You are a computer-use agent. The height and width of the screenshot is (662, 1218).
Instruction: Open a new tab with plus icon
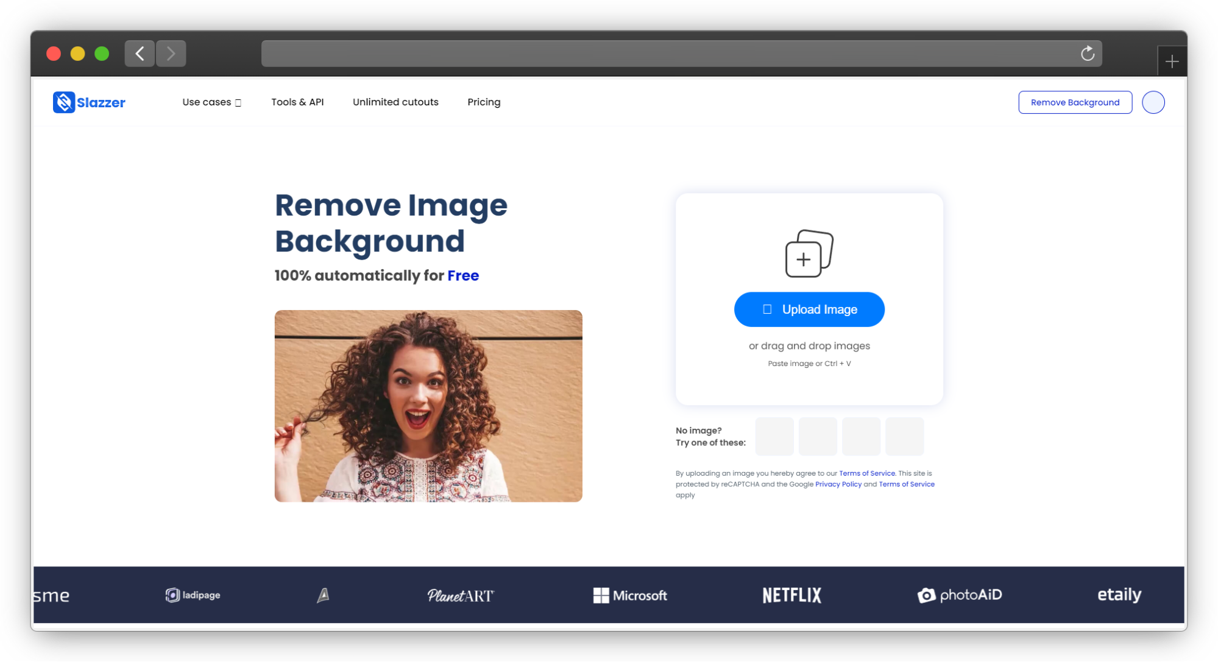pyautogui.click(x=1172, y=62)
